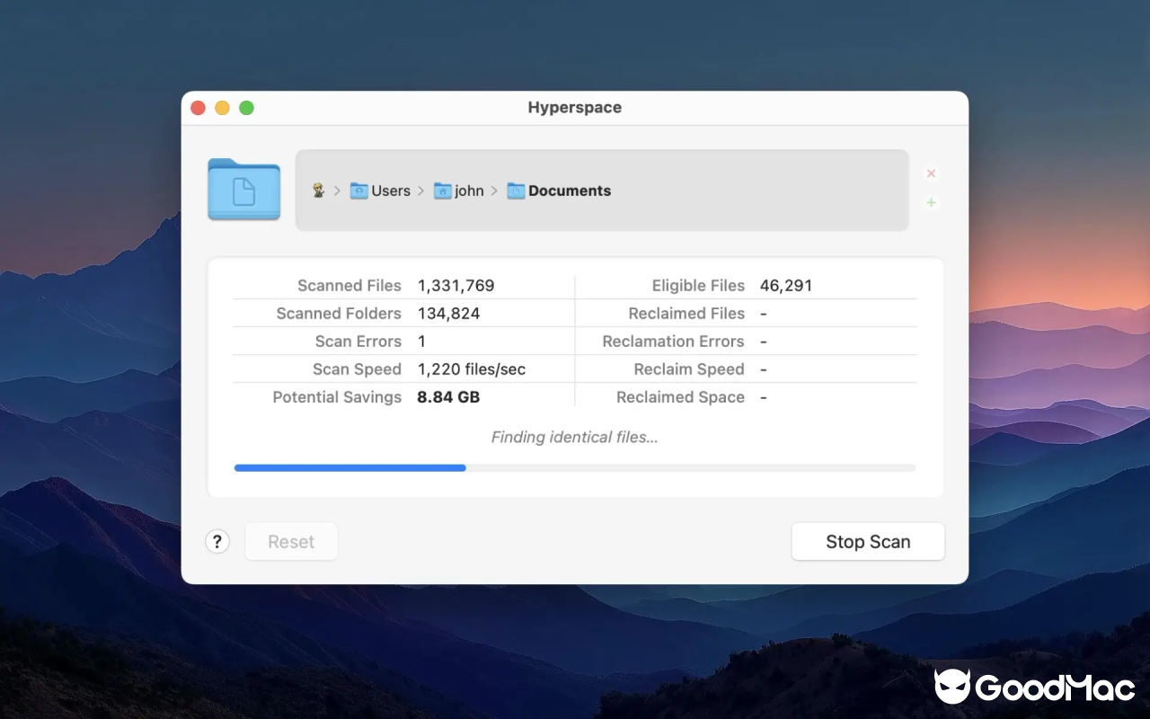Click the Reclaim Speed label

689,369
